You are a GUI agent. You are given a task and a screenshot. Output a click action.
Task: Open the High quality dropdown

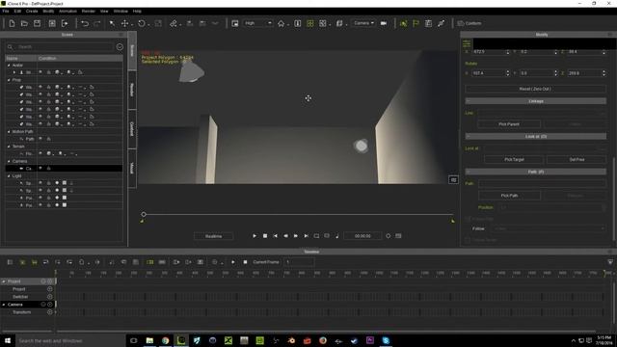pyautogui.click(x=257, y=23)
